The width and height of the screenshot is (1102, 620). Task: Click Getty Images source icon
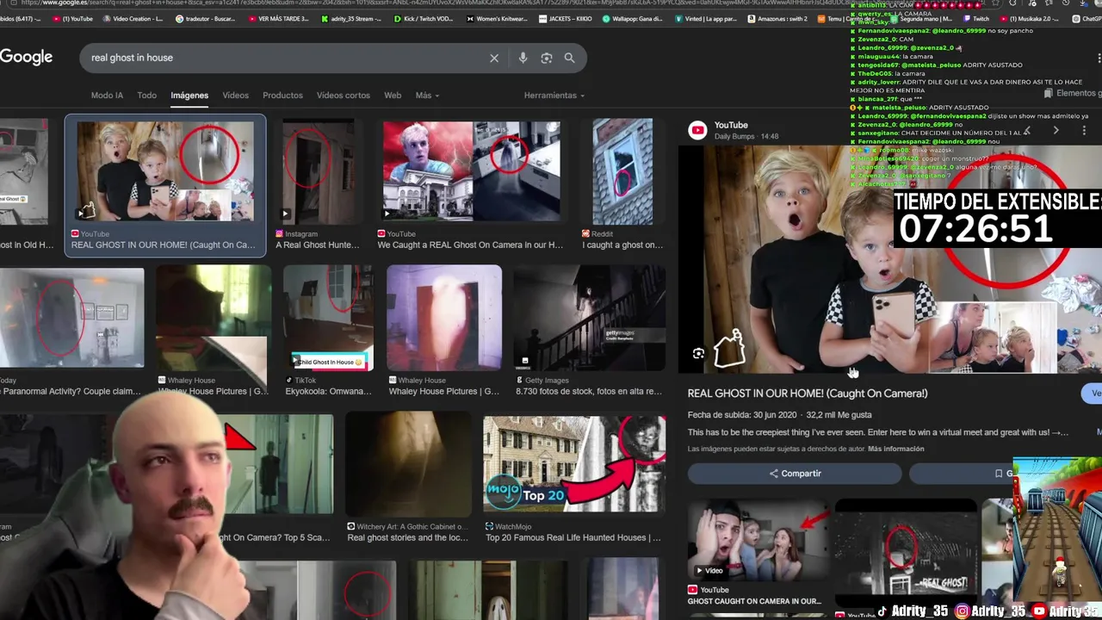point(519,380)
